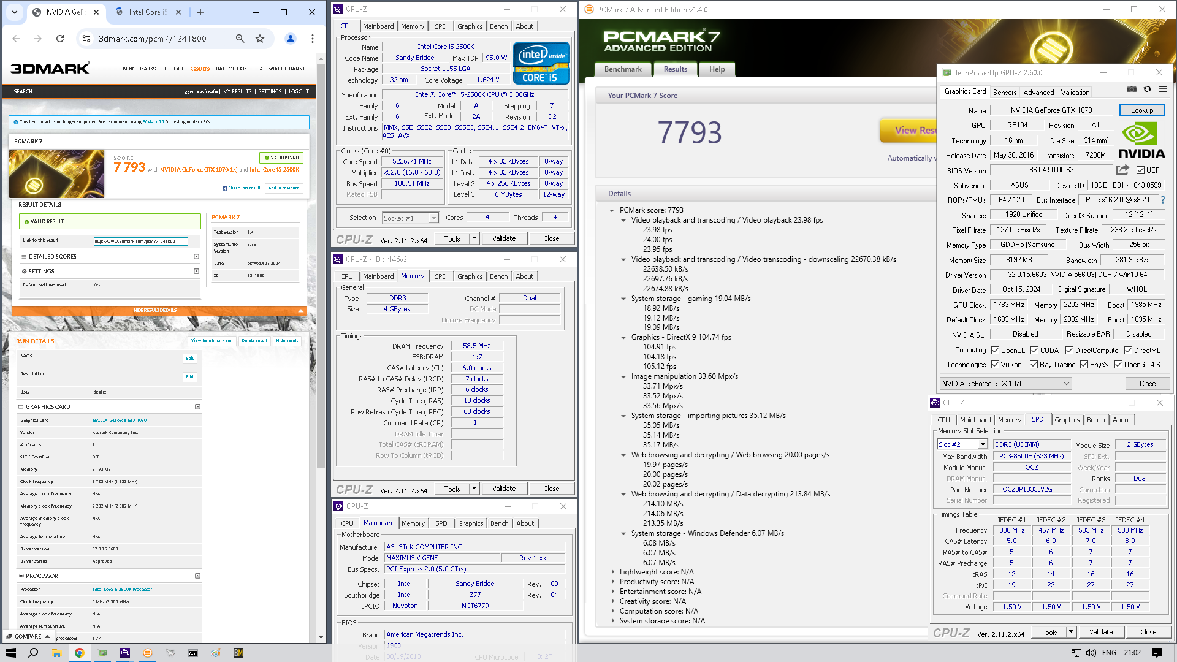Screen dimensions: 1177x662
Task: Toggle the Vulkan checkbox
Action: click(x=995, y=365)
